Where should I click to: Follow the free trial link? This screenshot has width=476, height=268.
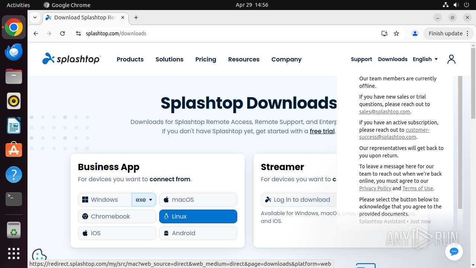322,131
